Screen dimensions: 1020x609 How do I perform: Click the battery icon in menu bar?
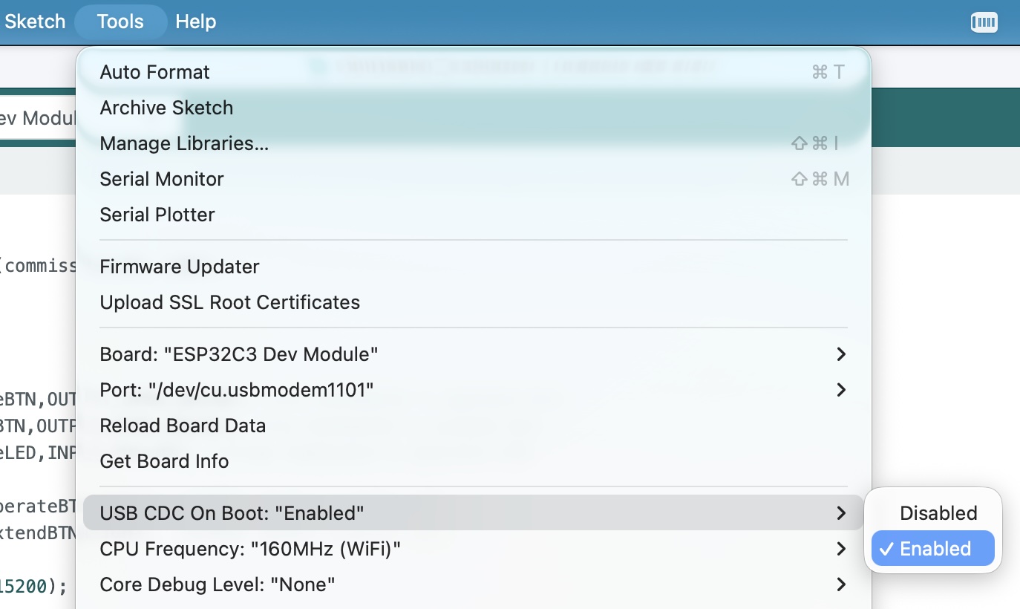[x=984, y=22]
